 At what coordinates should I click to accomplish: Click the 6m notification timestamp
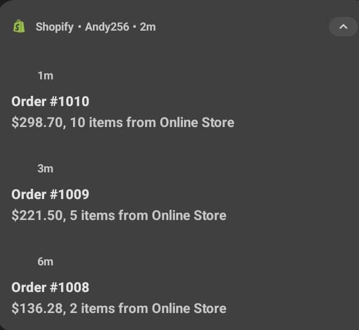point(45,261)
